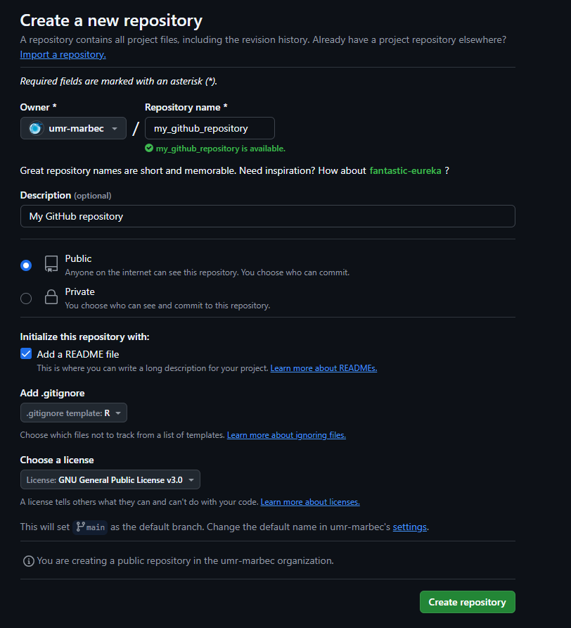The width and height of the screenshot is (571, 628).
Task: Follow Learn more about ignoring files link
Action: tap(286, 435)
